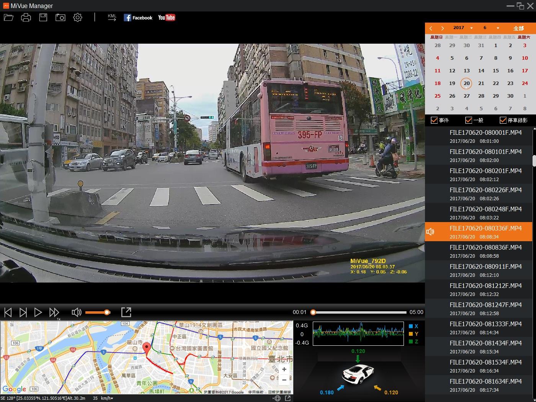The height and width of the screenshot is (402, 536).
Task: Click the save disk icon
Action: 43,18
